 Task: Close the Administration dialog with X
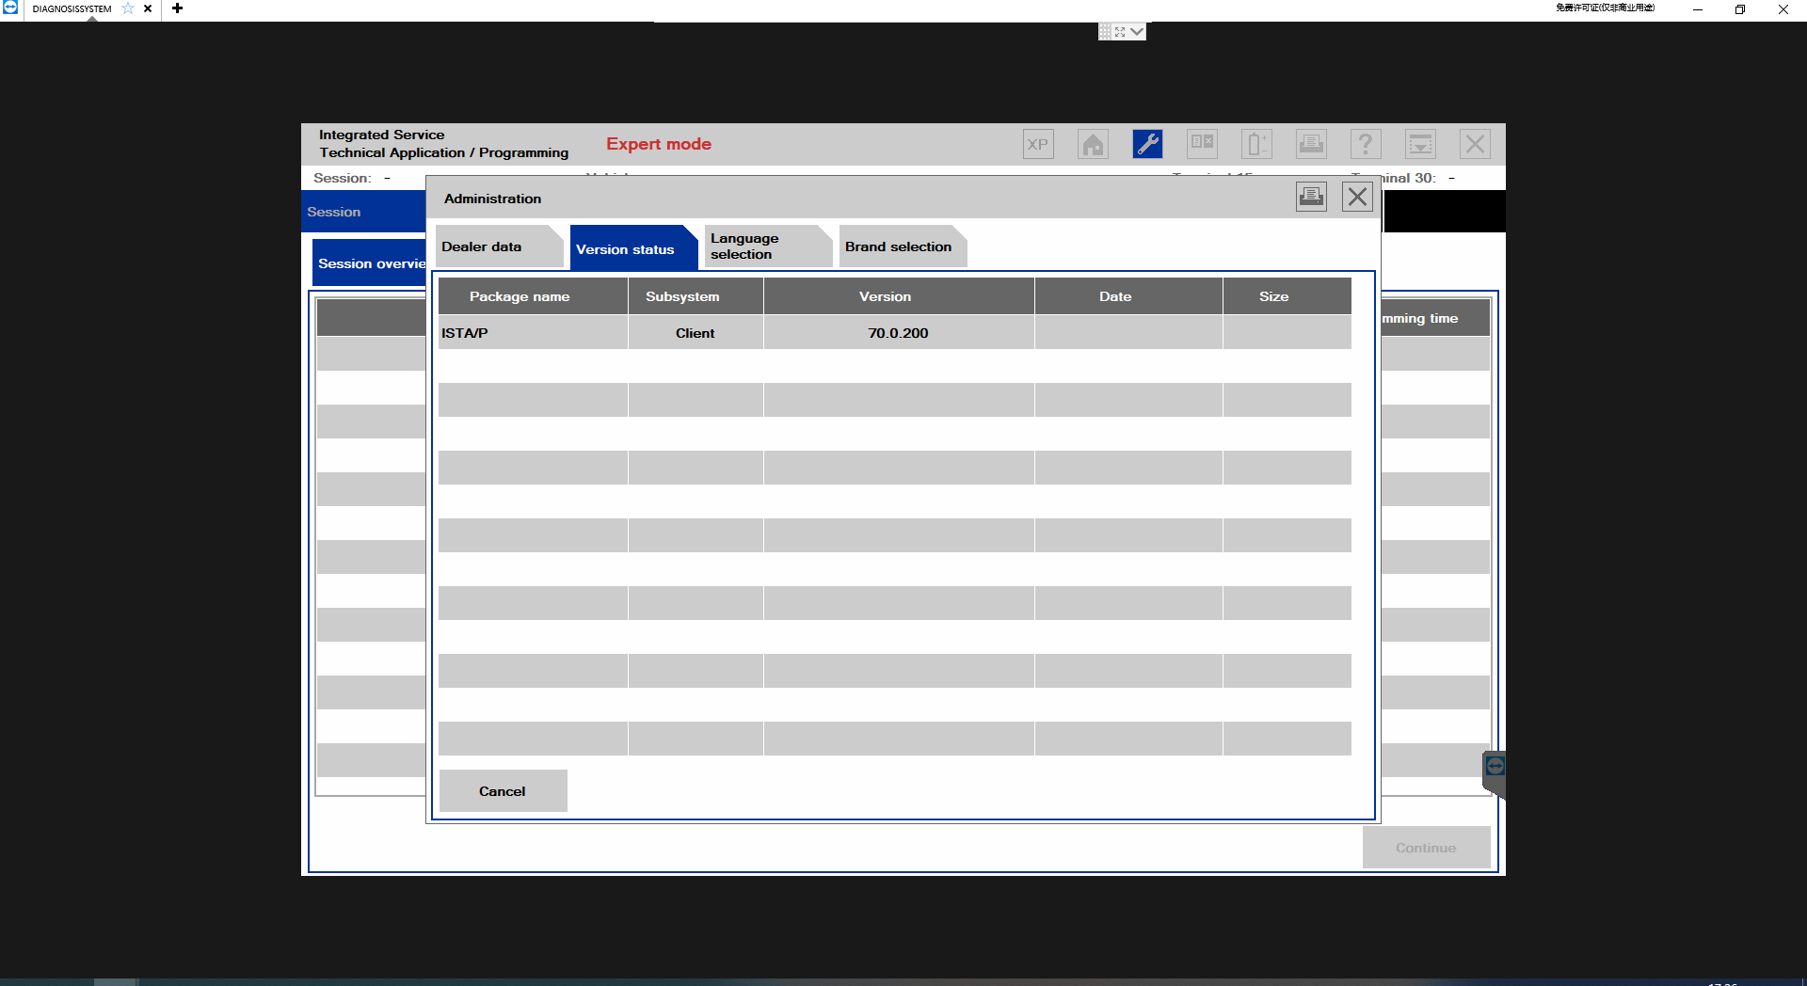click(x=1357, y=197)
